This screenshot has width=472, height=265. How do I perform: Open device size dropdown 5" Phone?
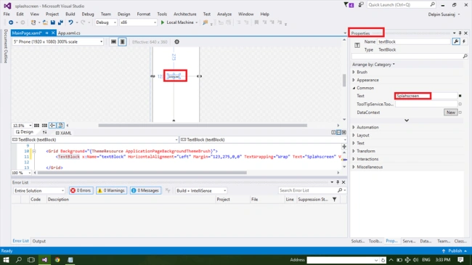(58, 42)
